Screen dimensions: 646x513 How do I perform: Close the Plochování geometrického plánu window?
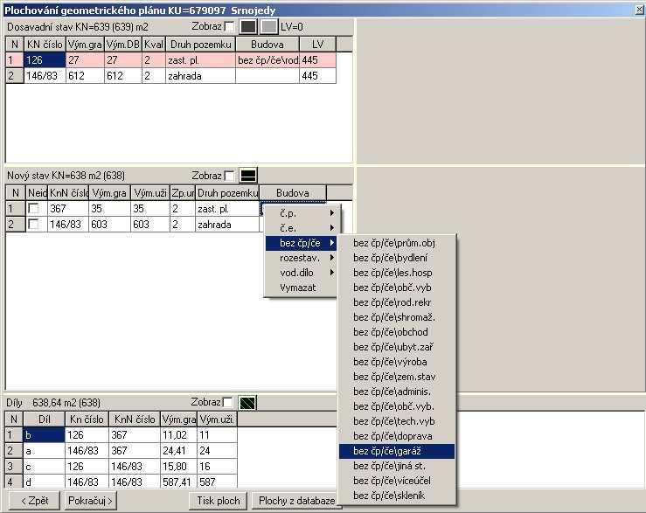pos(639,10)
